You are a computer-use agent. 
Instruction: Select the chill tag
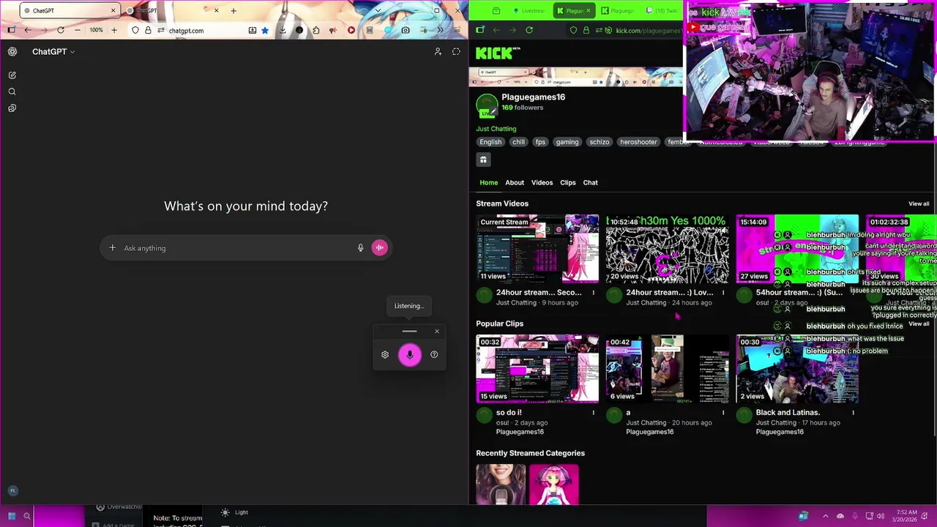[x=518, y=142]
